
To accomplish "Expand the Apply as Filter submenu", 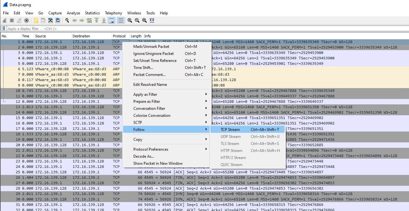I will [167, 94].
